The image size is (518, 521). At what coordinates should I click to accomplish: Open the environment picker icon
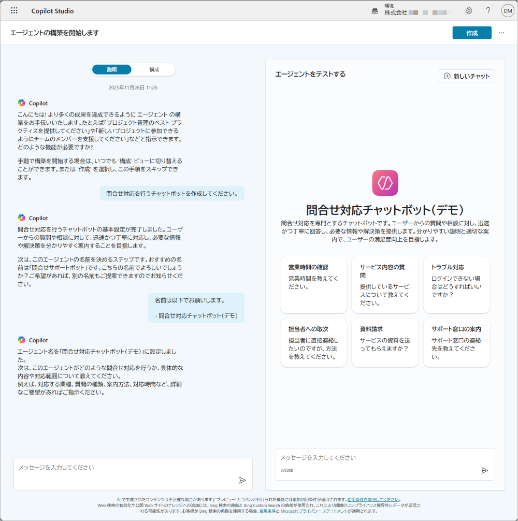375,10
